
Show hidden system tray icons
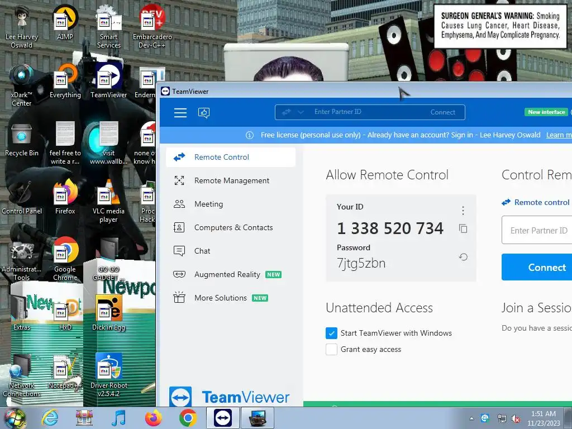(x=471, y=418)
